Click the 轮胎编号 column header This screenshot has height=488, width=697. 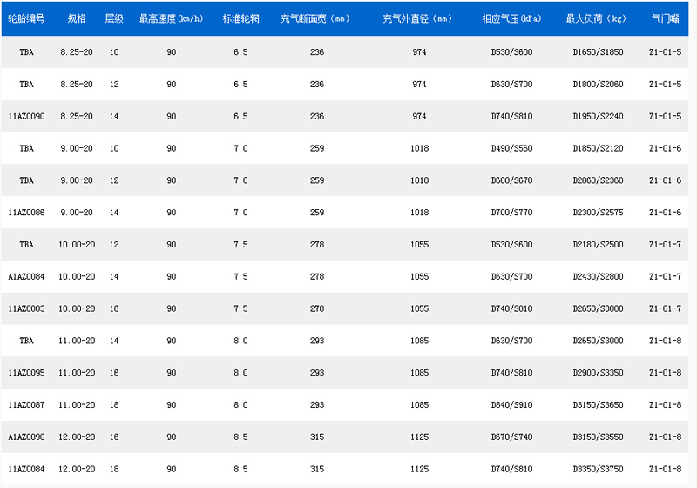(26, 18)
